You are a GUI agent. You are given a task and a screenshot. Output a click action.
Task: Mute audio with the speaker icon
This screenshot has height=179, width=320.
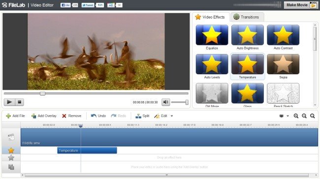(x=166, y=102)
